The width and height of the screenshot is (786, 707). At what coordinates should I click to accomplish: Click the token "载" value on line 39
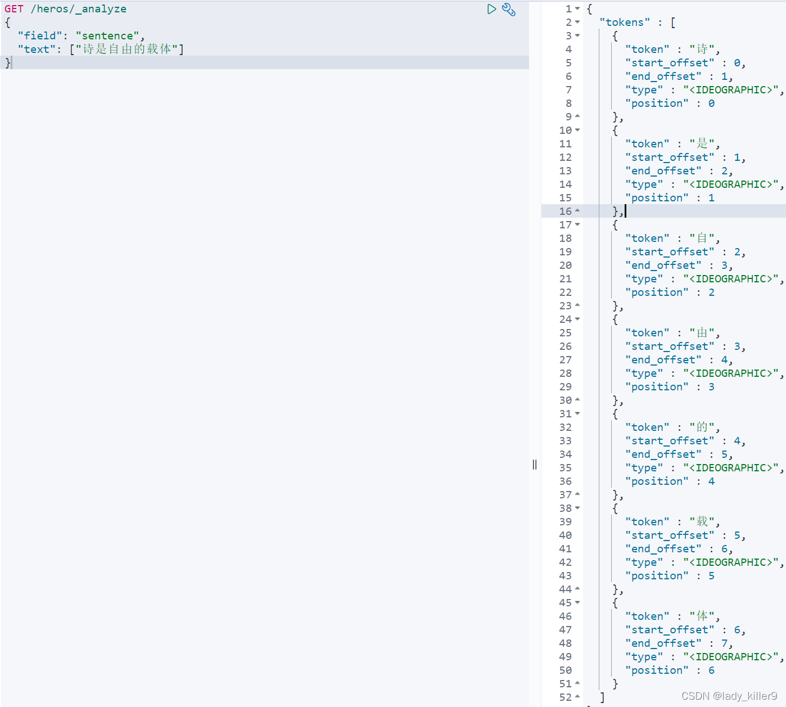tap(702, 521)
